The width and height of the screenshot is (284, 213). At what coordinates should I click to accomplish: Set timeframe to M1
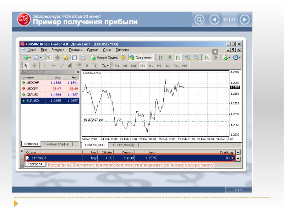tap(117, 66)
